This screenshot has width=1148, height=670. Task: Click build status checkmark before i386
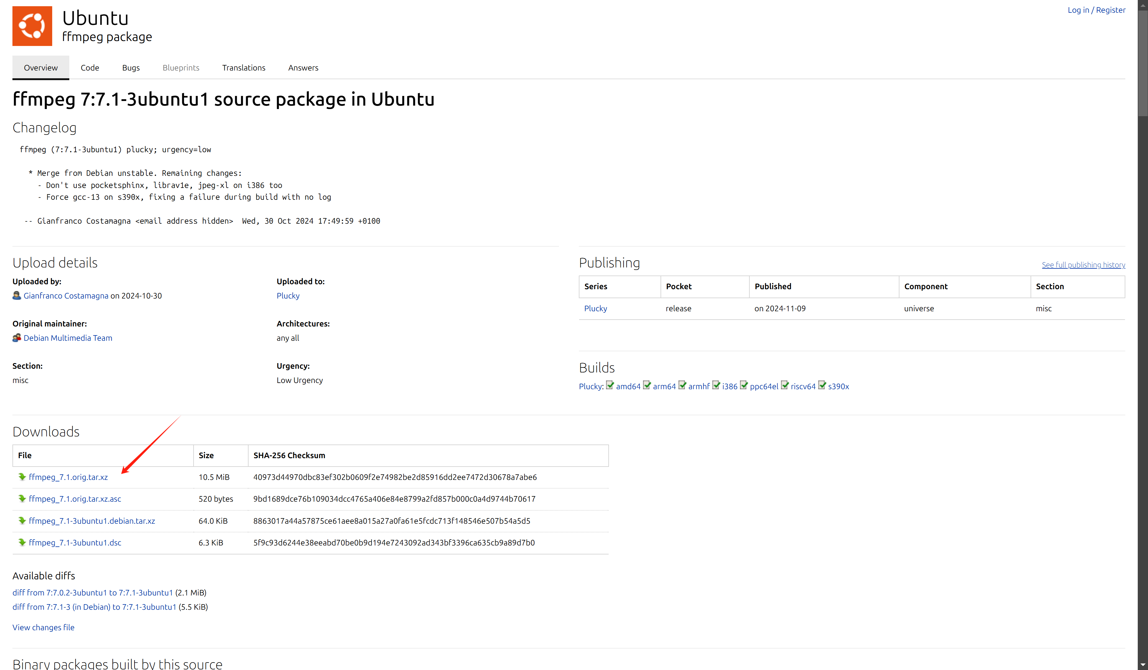(716, 385)
